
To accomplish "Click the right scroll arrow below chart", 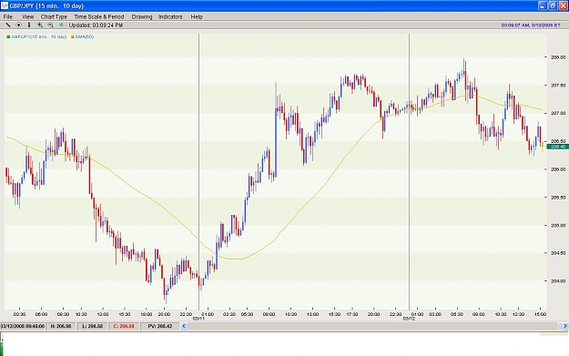I will pos(565,326).
